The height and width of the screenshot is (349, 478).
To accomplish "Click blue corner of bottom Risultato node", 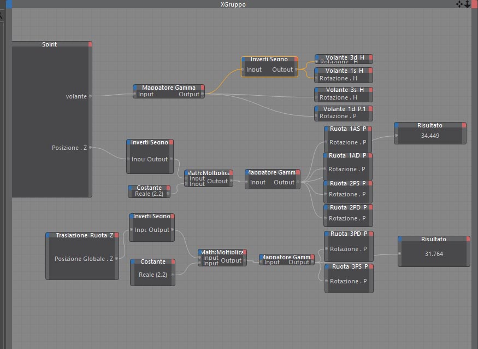I will (400, 239).
